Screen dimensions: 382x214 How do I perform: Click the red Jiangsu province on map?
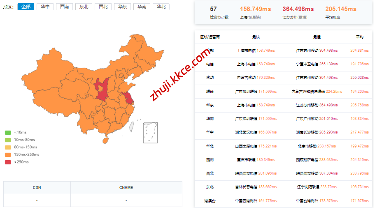[x=128, y=98]
